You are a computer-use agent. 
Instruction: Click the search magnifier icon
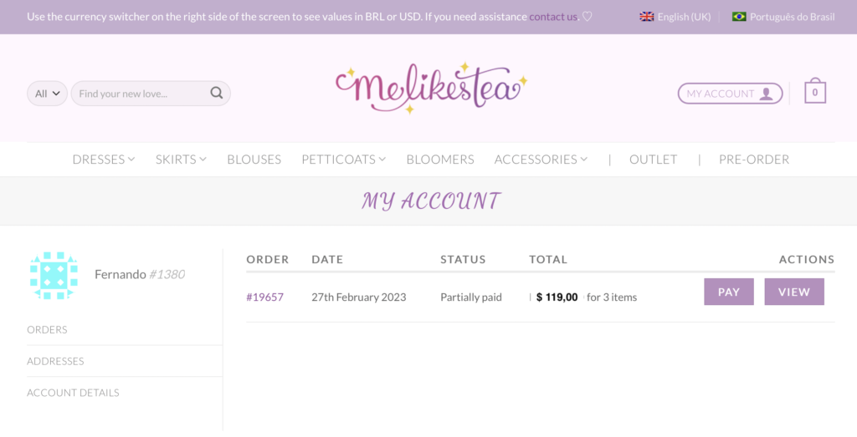click(217, 93)
